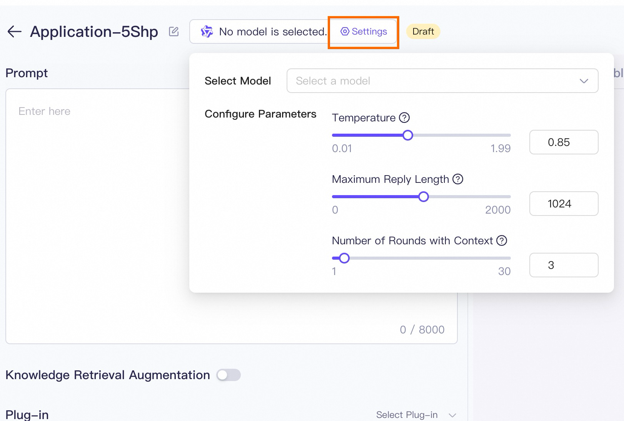Click the reply length maximum label 2000
624x421 pixels.
pyautogui.click(x=498, y=210)
